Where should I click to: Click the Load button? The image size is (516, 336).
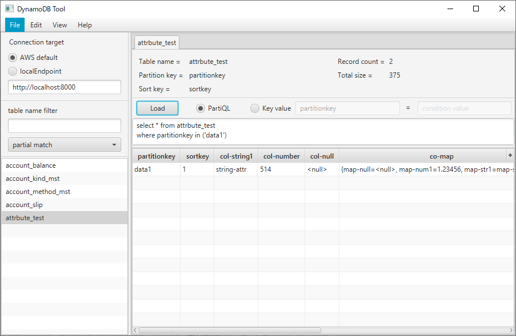(x=157, y=108)
